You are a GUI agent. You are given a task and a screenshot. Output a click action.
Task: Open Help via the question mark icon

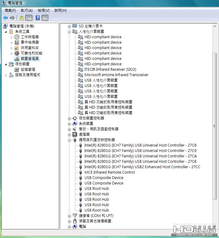(x=38, y=18)
